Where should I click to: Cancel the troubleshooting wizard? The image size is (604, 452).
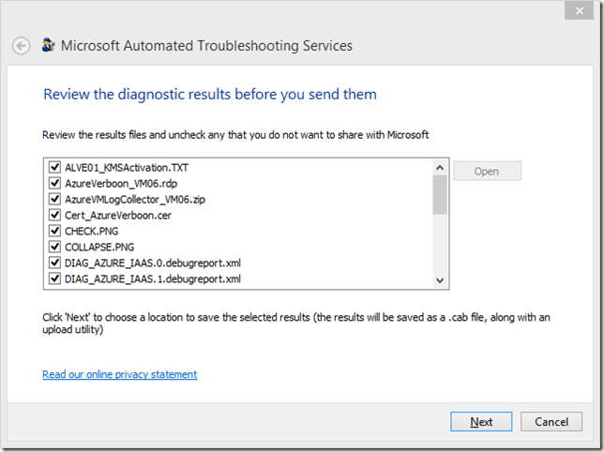(551, 422)
